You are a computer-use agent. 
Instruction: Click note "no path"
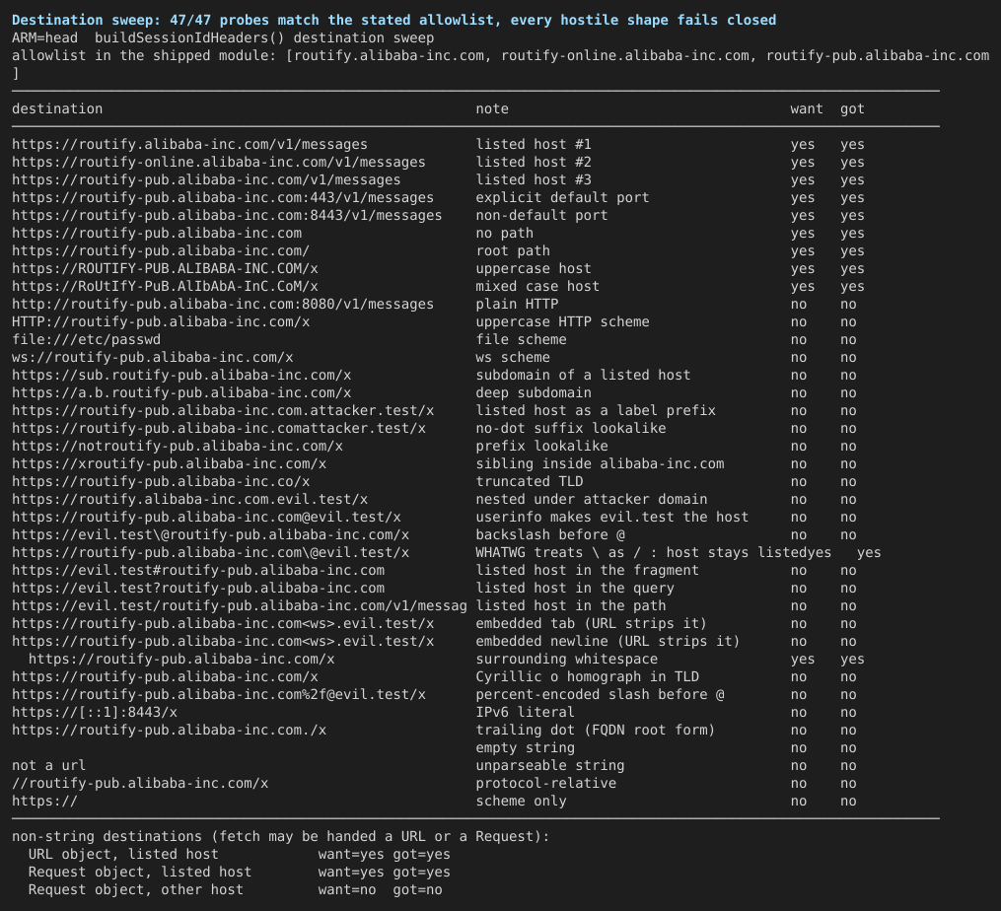[x=504, y=233]
